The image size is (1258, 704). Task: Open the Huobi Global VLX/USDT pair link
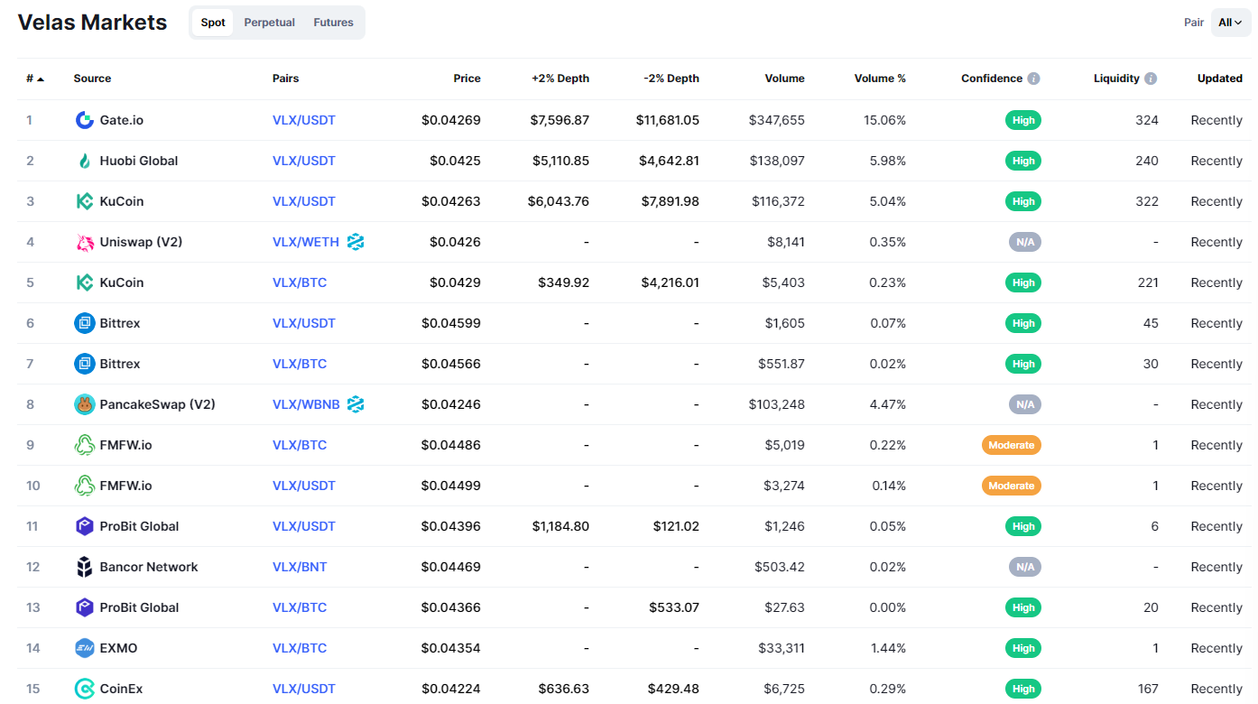click(x=304, y=161)
